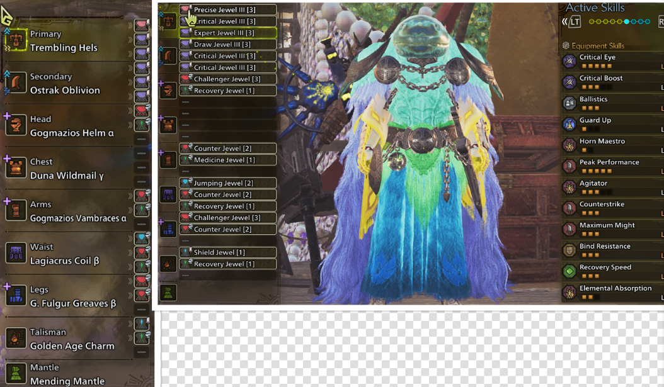Select the Challenger Jewel [3] above Recovery Jewel

tap(228, 79)
